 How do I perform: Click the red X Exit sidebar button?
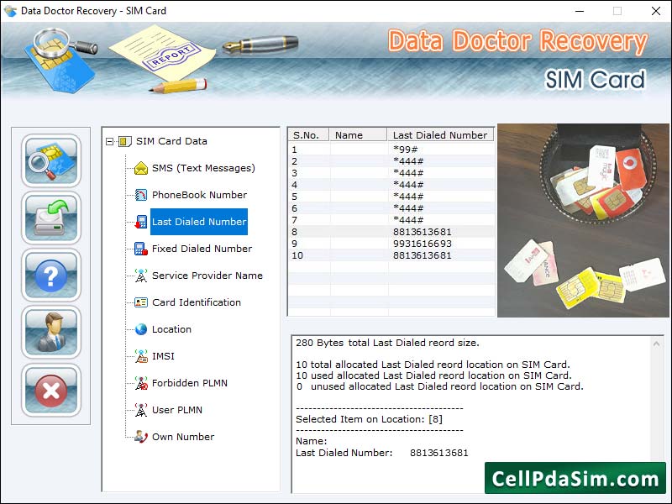[x=51, y=390]
